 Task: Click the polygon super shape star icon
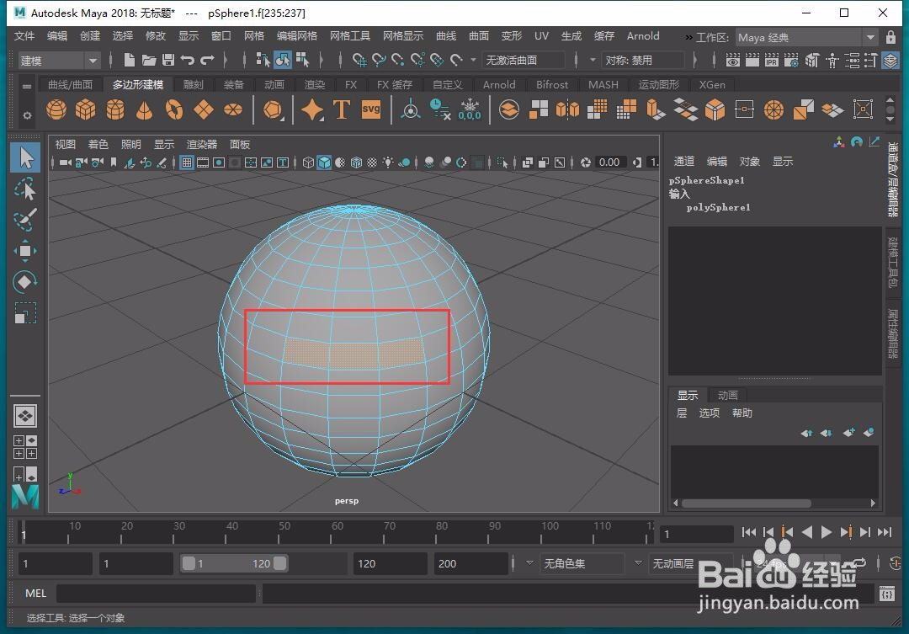coord(312,109)
